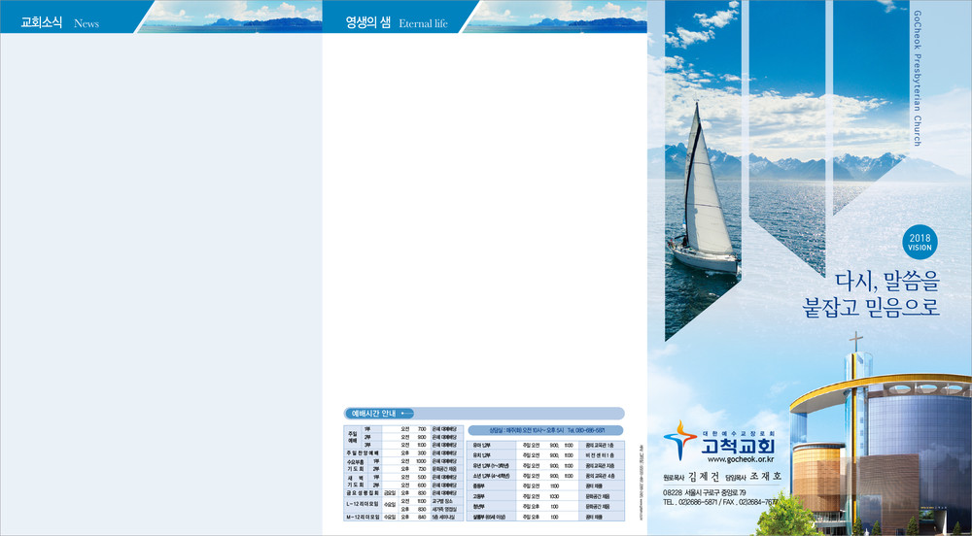Click the round orange church building
The image size is (972, 536).
815,474
